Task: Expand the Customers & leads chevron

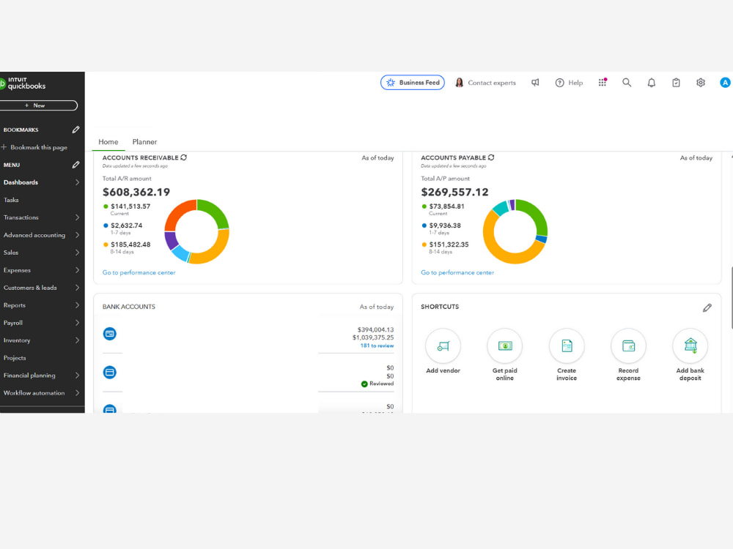Action: pos(77,288)
